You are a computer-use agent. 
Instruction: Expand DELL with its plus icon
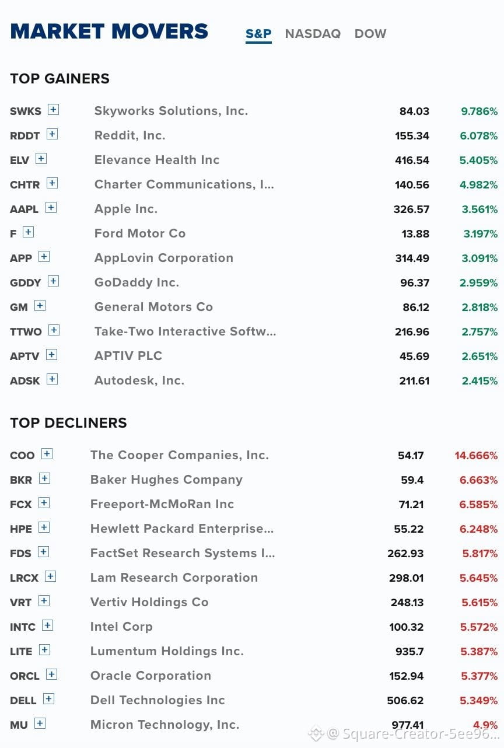48,699
